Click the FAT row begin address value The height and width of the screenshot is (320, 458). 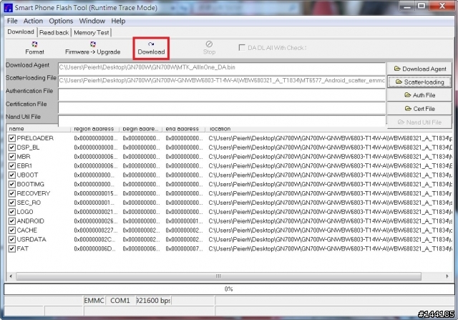[141, 248]
